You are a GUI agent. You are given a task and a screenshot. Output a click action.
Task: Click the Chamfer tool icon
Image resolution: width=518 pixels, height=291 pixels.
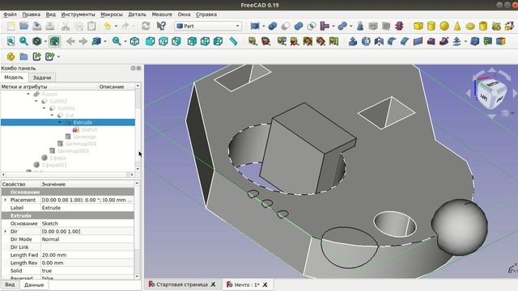[x=405, y=41]
